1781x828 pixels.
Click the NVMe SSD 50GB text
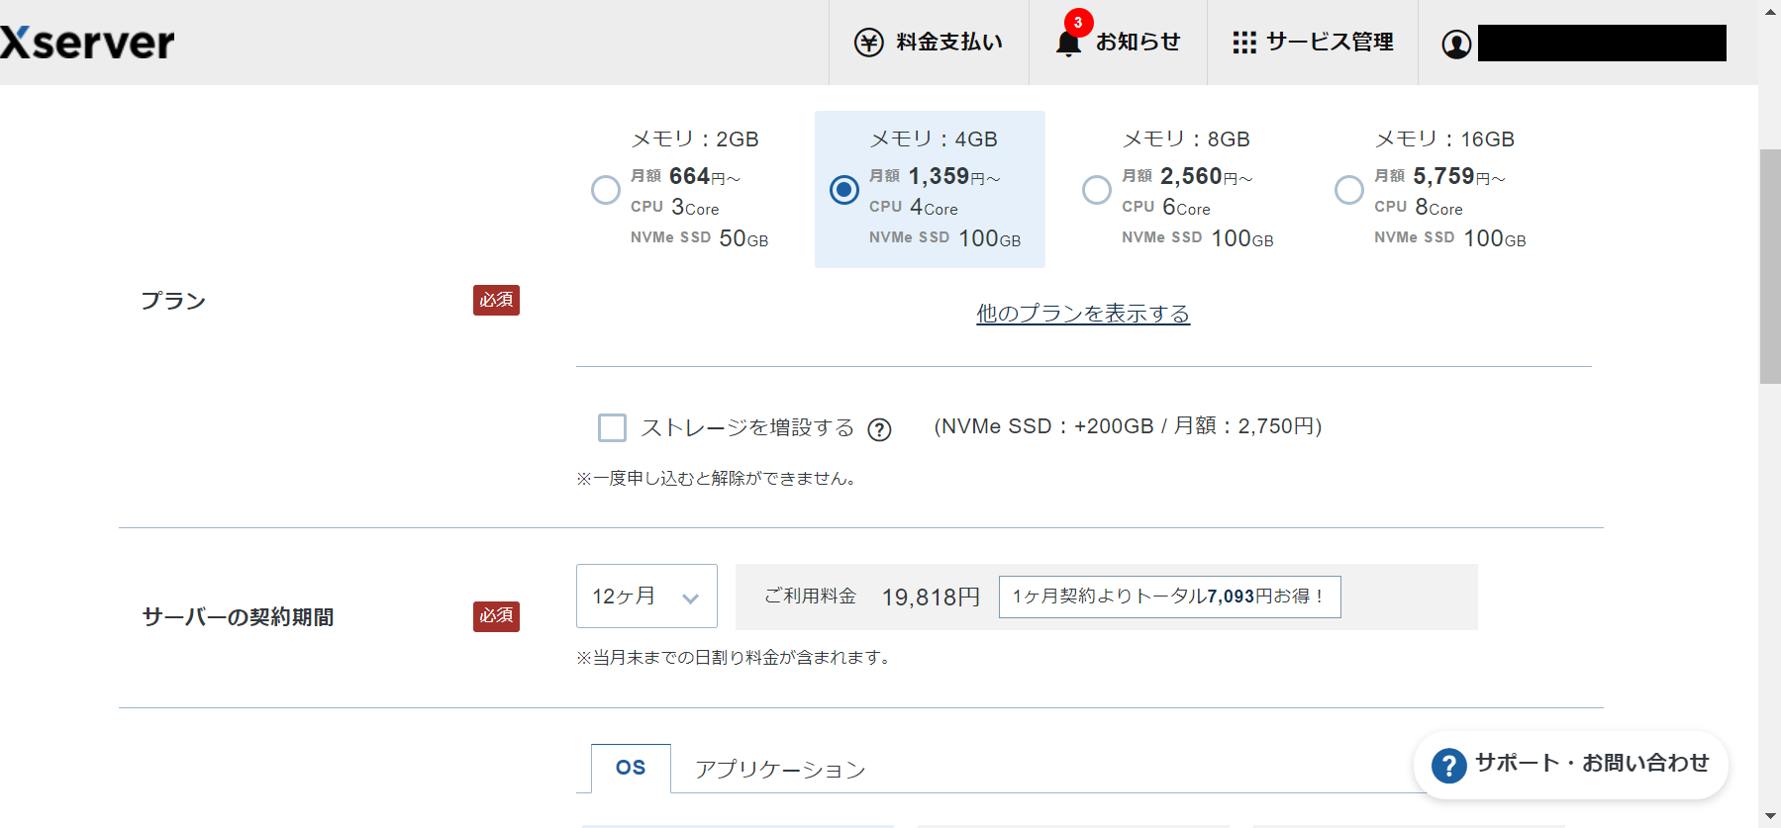(x=699, y=238)
